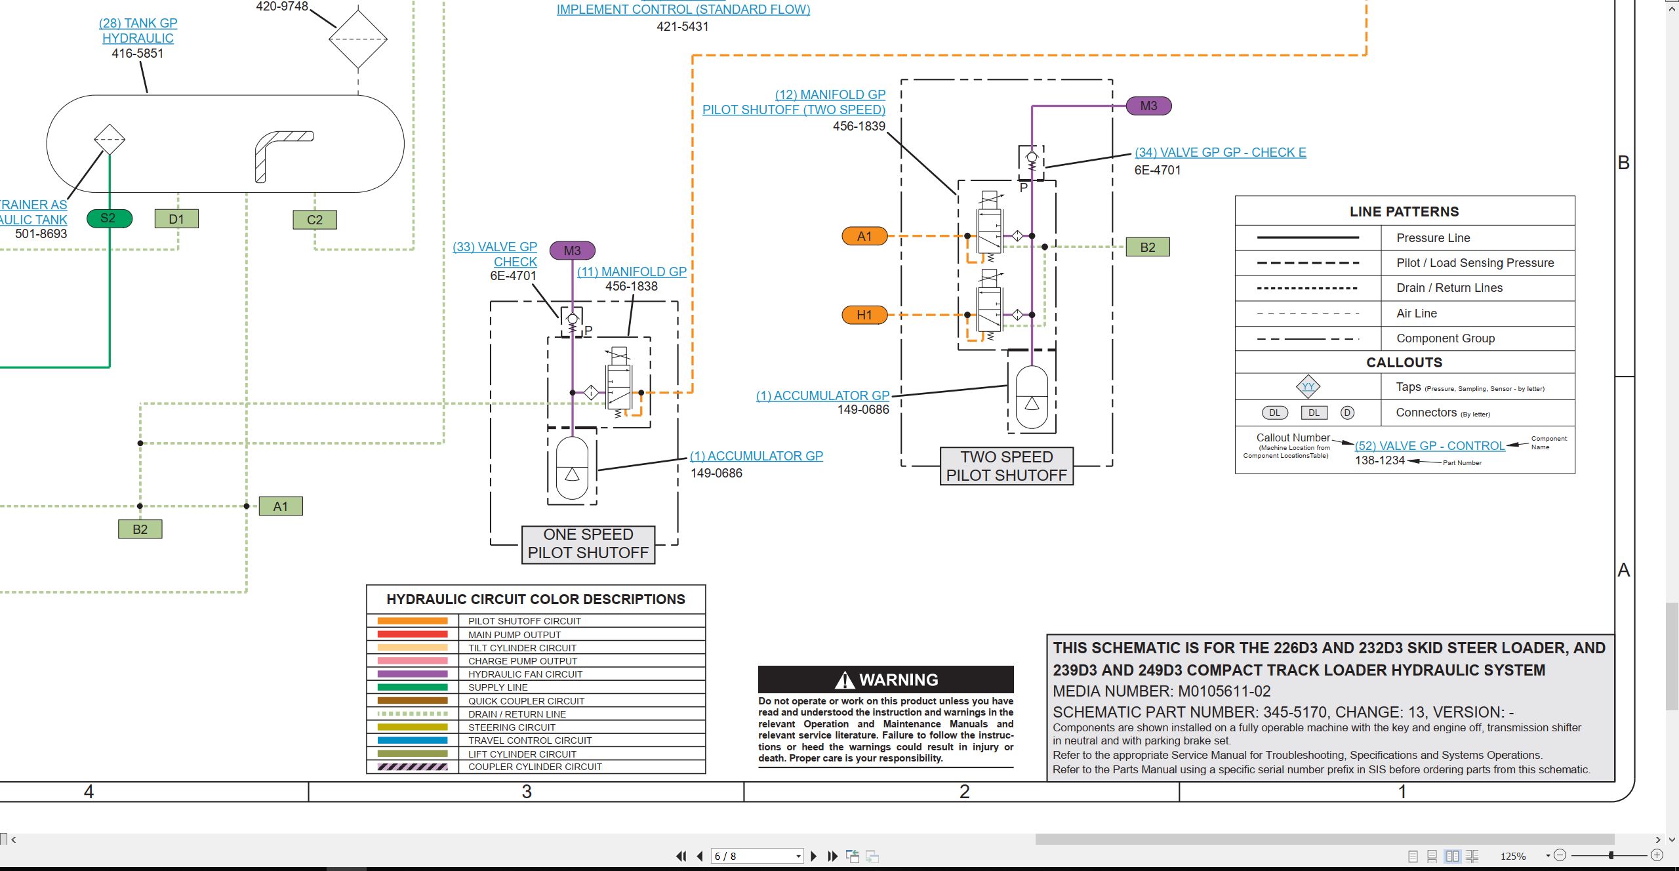Click the horizontal scrollbar thumb
The height and width of the screenshot is (871, 1679).
(x=1325, y=840)
